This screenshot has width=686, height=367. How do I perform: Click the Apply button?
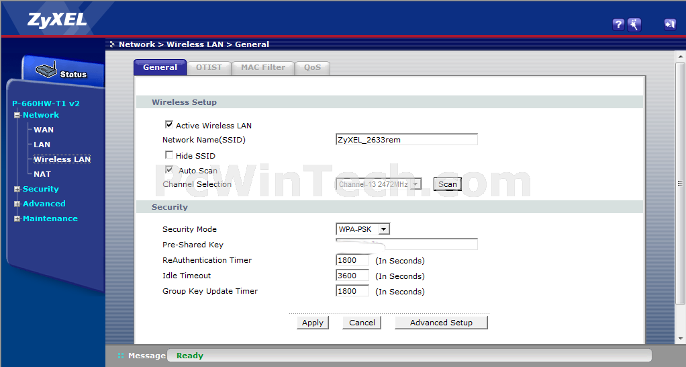click(313, 323)
